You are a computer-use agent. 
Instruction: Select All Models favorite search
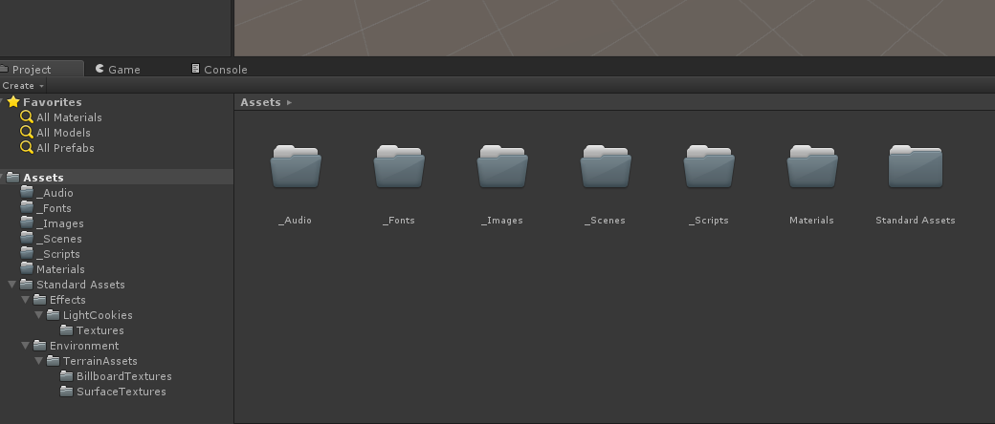pos(63,133)
